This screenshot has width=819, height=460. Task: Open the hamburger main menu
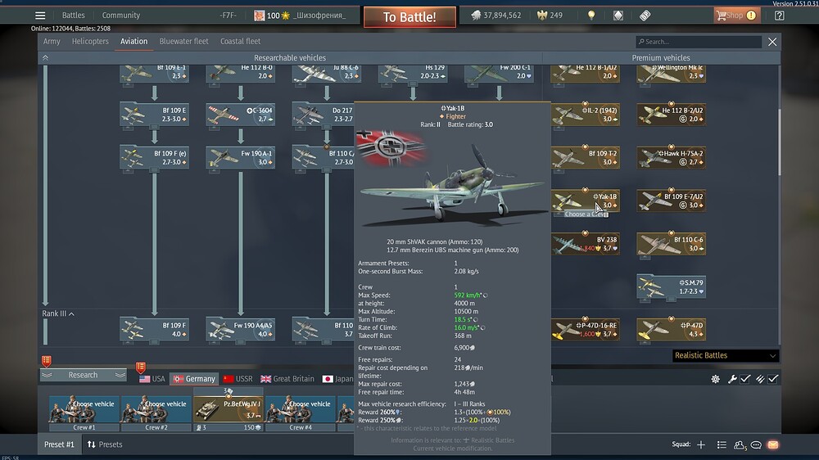tap(40, 16)
